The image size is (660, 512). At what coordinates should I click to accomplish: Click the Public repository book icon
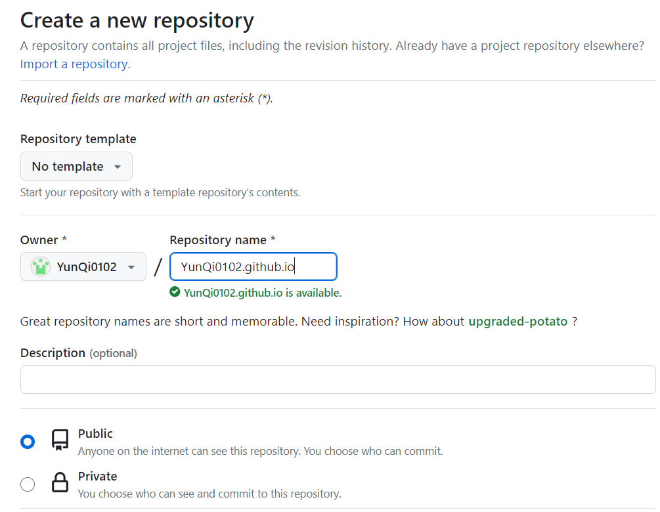point(60,440)
